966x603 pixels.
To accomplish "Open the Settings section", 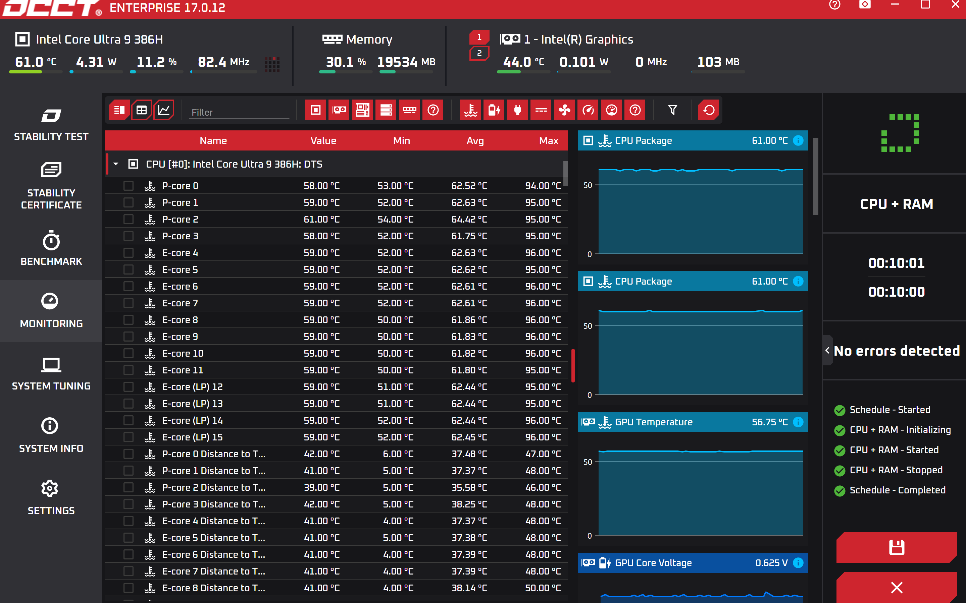I will point(51,498).
